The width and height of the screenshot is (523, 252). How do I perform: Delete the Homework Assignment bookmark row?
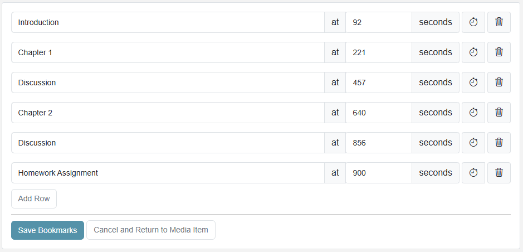499,173
